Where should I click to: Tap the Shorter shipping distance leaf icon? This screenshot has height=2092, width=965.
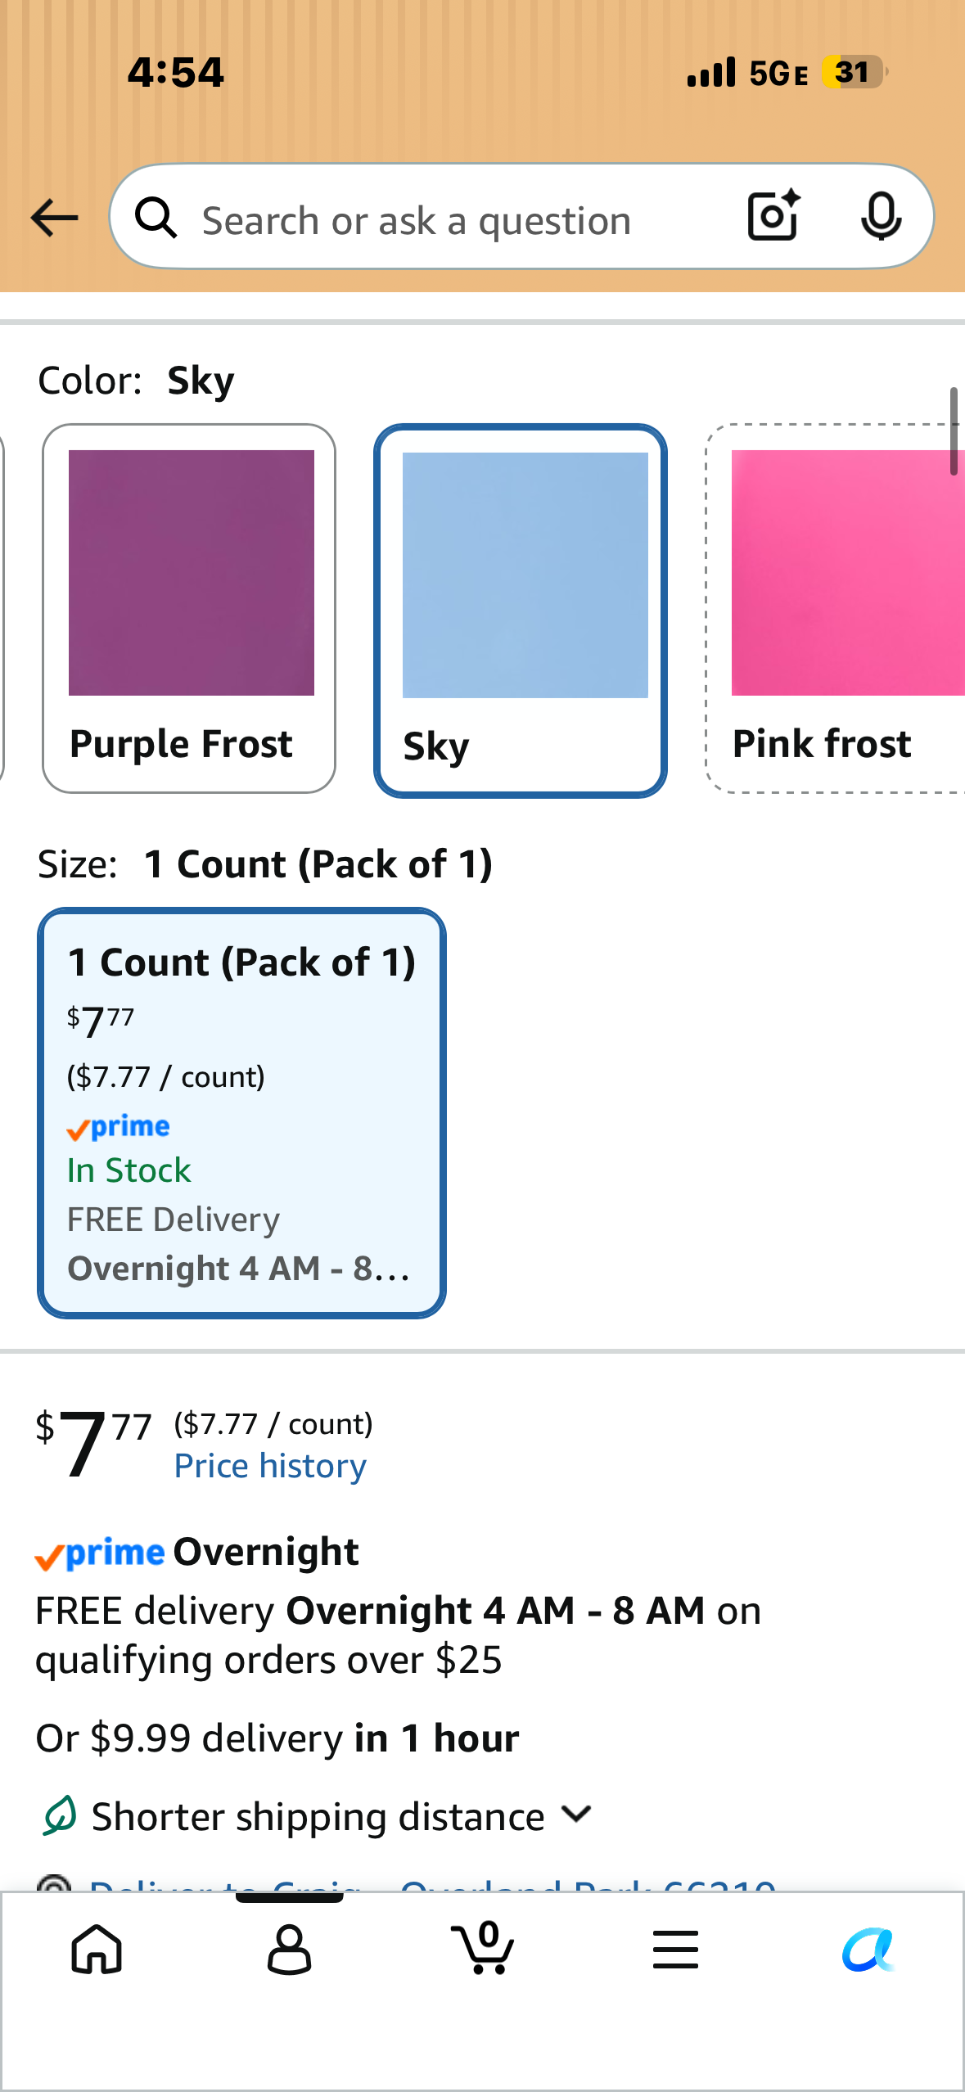[59, 1815]
